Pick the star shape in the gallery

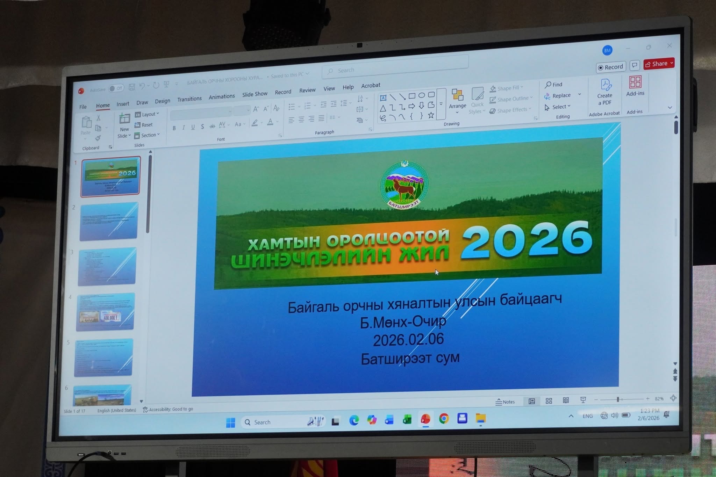point(431,115)
